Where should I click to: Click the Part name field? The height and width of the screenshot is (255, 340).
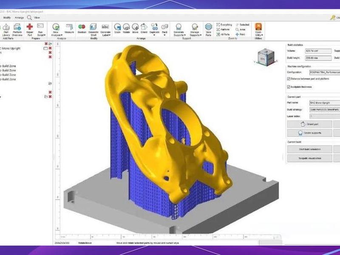pos(325,102)
